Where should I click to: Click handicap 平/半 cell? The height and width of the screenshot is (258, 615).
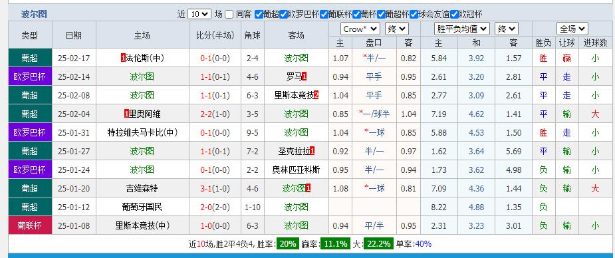click(x=374, y=226)
